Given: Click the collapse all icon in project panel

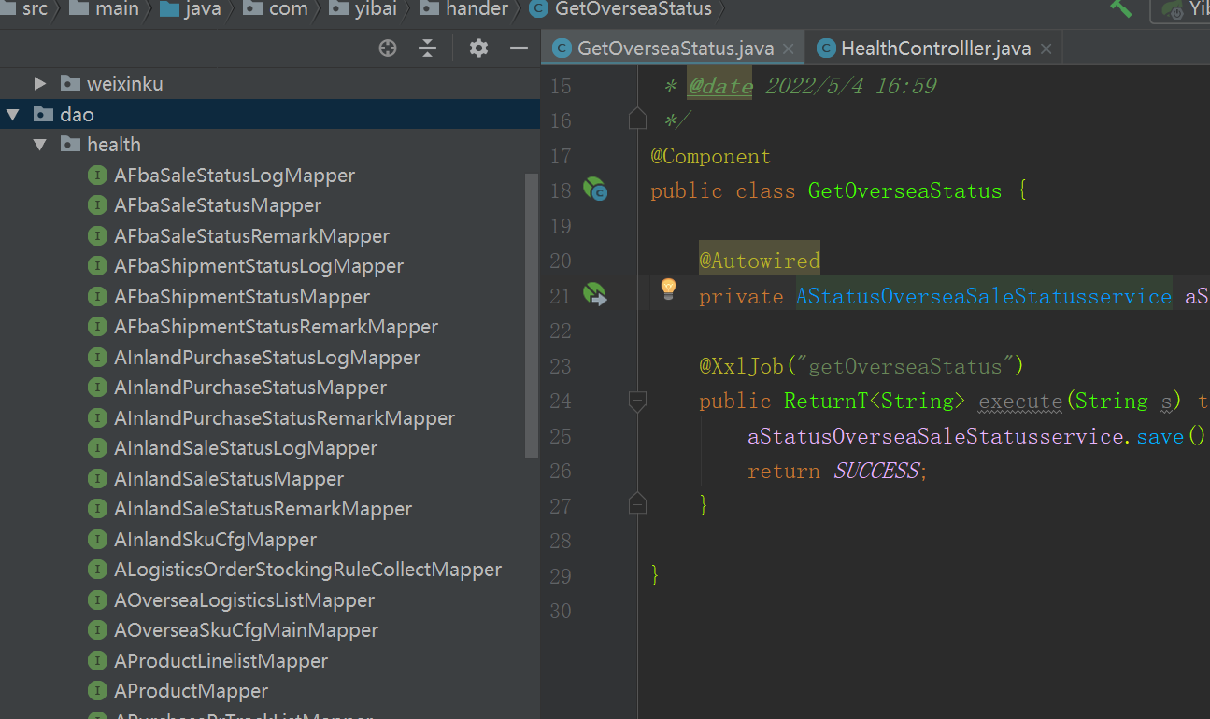Looking at the screenshot, I should click(x=428, y=49).
